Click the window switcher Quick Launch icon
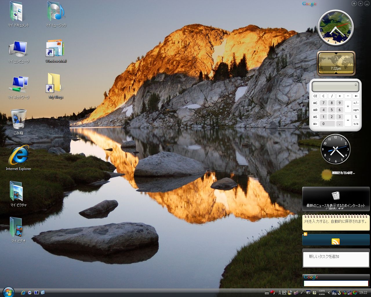Screen dimensions: 371x297 [37, 293]
